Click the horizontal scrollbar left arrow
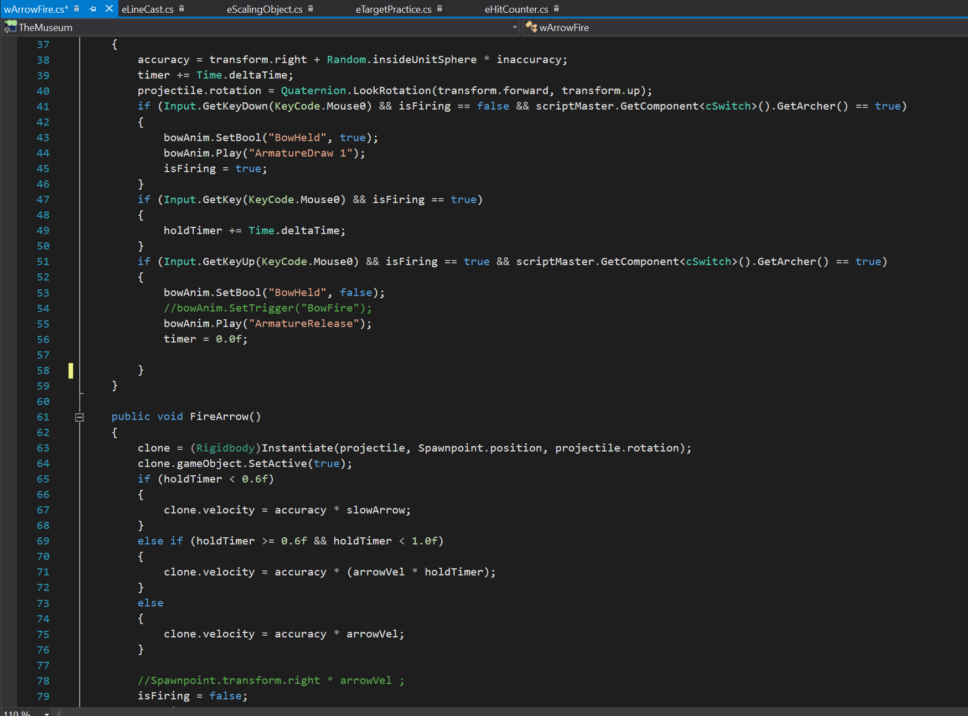The height and width of the screenshot is (716, 968). 59,713
